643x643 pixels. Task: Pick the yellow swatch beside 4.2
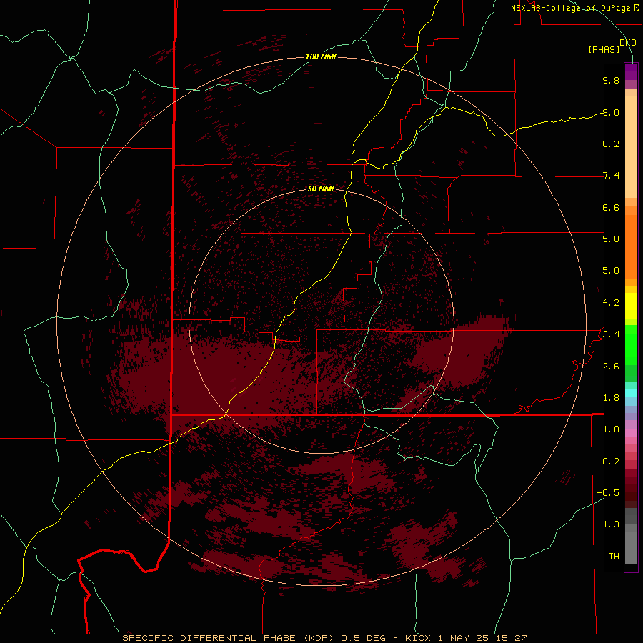(x=631, y=306)
